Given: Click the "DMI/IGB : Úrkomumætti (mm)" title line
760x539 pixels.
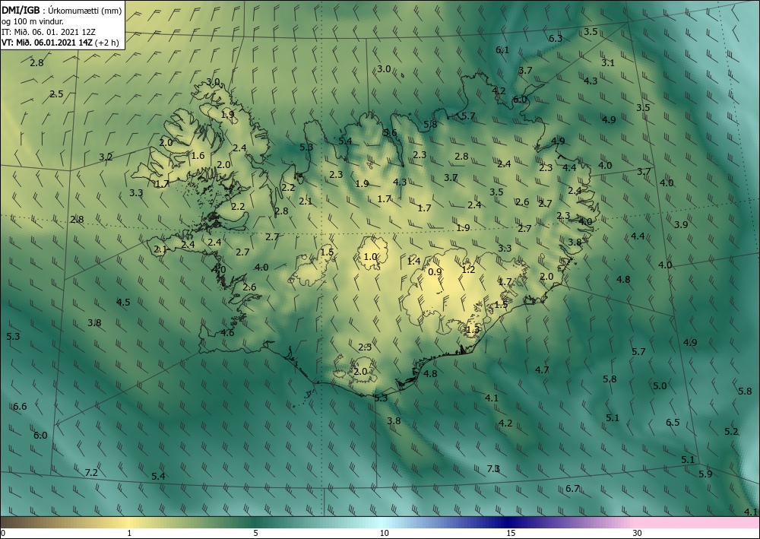Looking at the screenshot, I should [x=62, y=10].
